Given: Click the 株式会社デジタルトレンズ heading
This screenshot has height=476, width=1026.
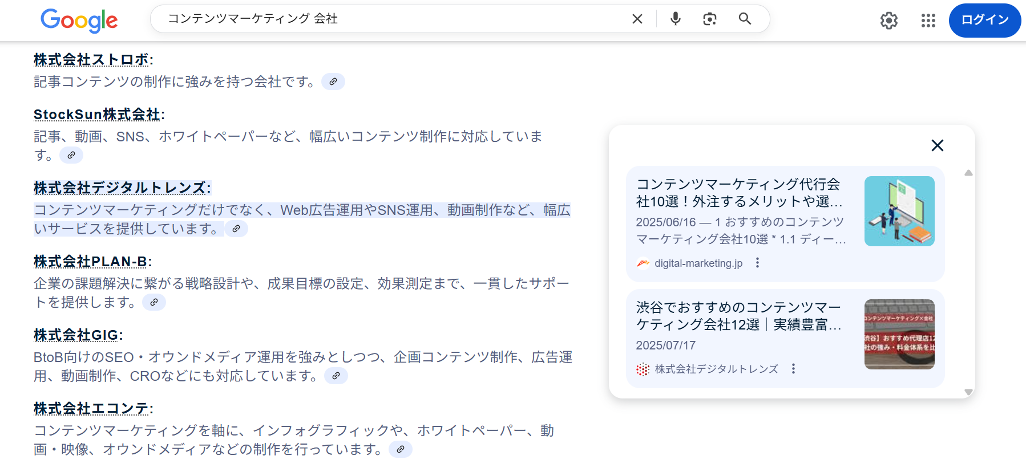Looking at the screenshot, I should point(120,188).
